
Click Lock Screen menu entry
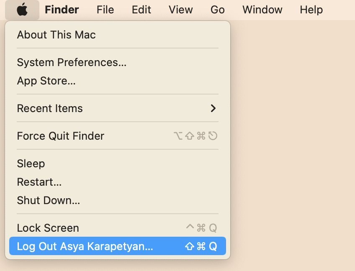point(48,228)
